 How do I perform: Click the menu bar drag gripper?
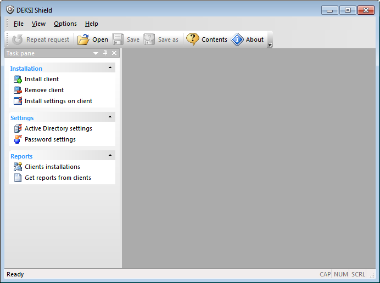coord(8,24)
